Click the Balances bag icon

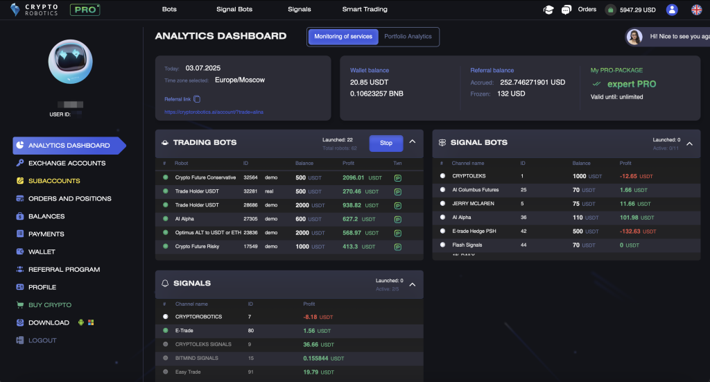20,216
